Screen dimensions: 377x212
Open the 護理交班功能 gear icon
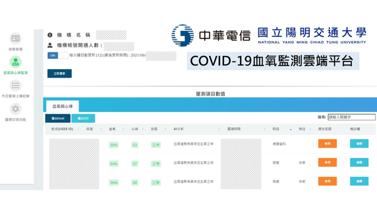[x=15, y=109]
